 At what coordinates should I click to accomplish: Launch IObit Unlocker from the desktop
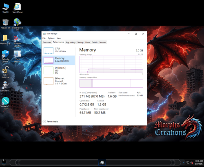pyautogui.click(x=5, y=72)
